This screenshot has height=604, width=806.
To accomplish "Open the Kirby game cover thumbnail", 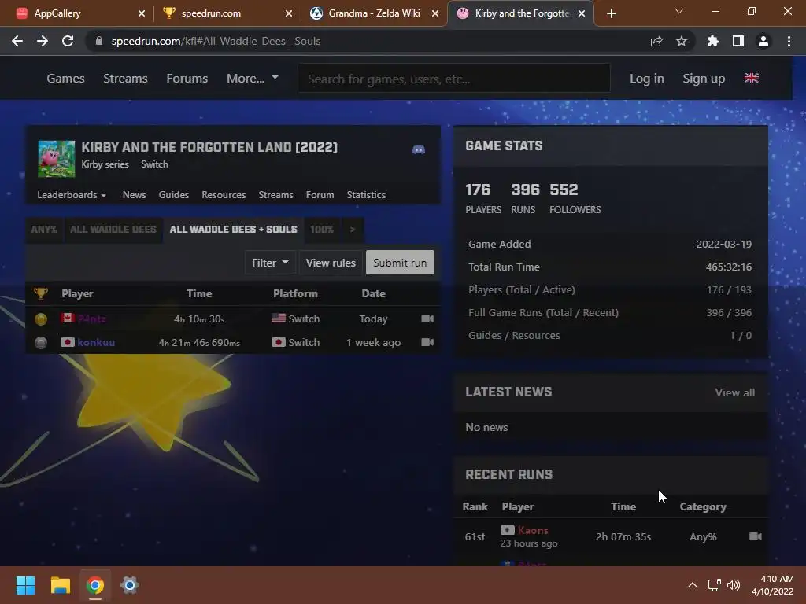I will (x=57, y=159).
